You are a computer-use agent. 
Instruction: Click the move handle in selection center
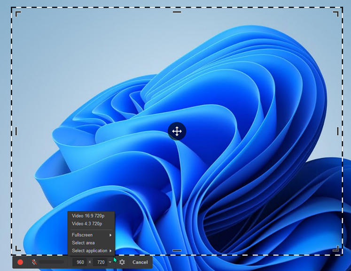[x=177, y=131]
